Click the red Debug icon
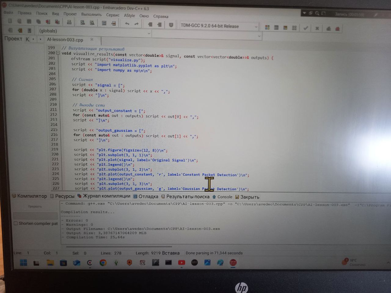Viewport: 391px width, 293px height. [338, 29]
